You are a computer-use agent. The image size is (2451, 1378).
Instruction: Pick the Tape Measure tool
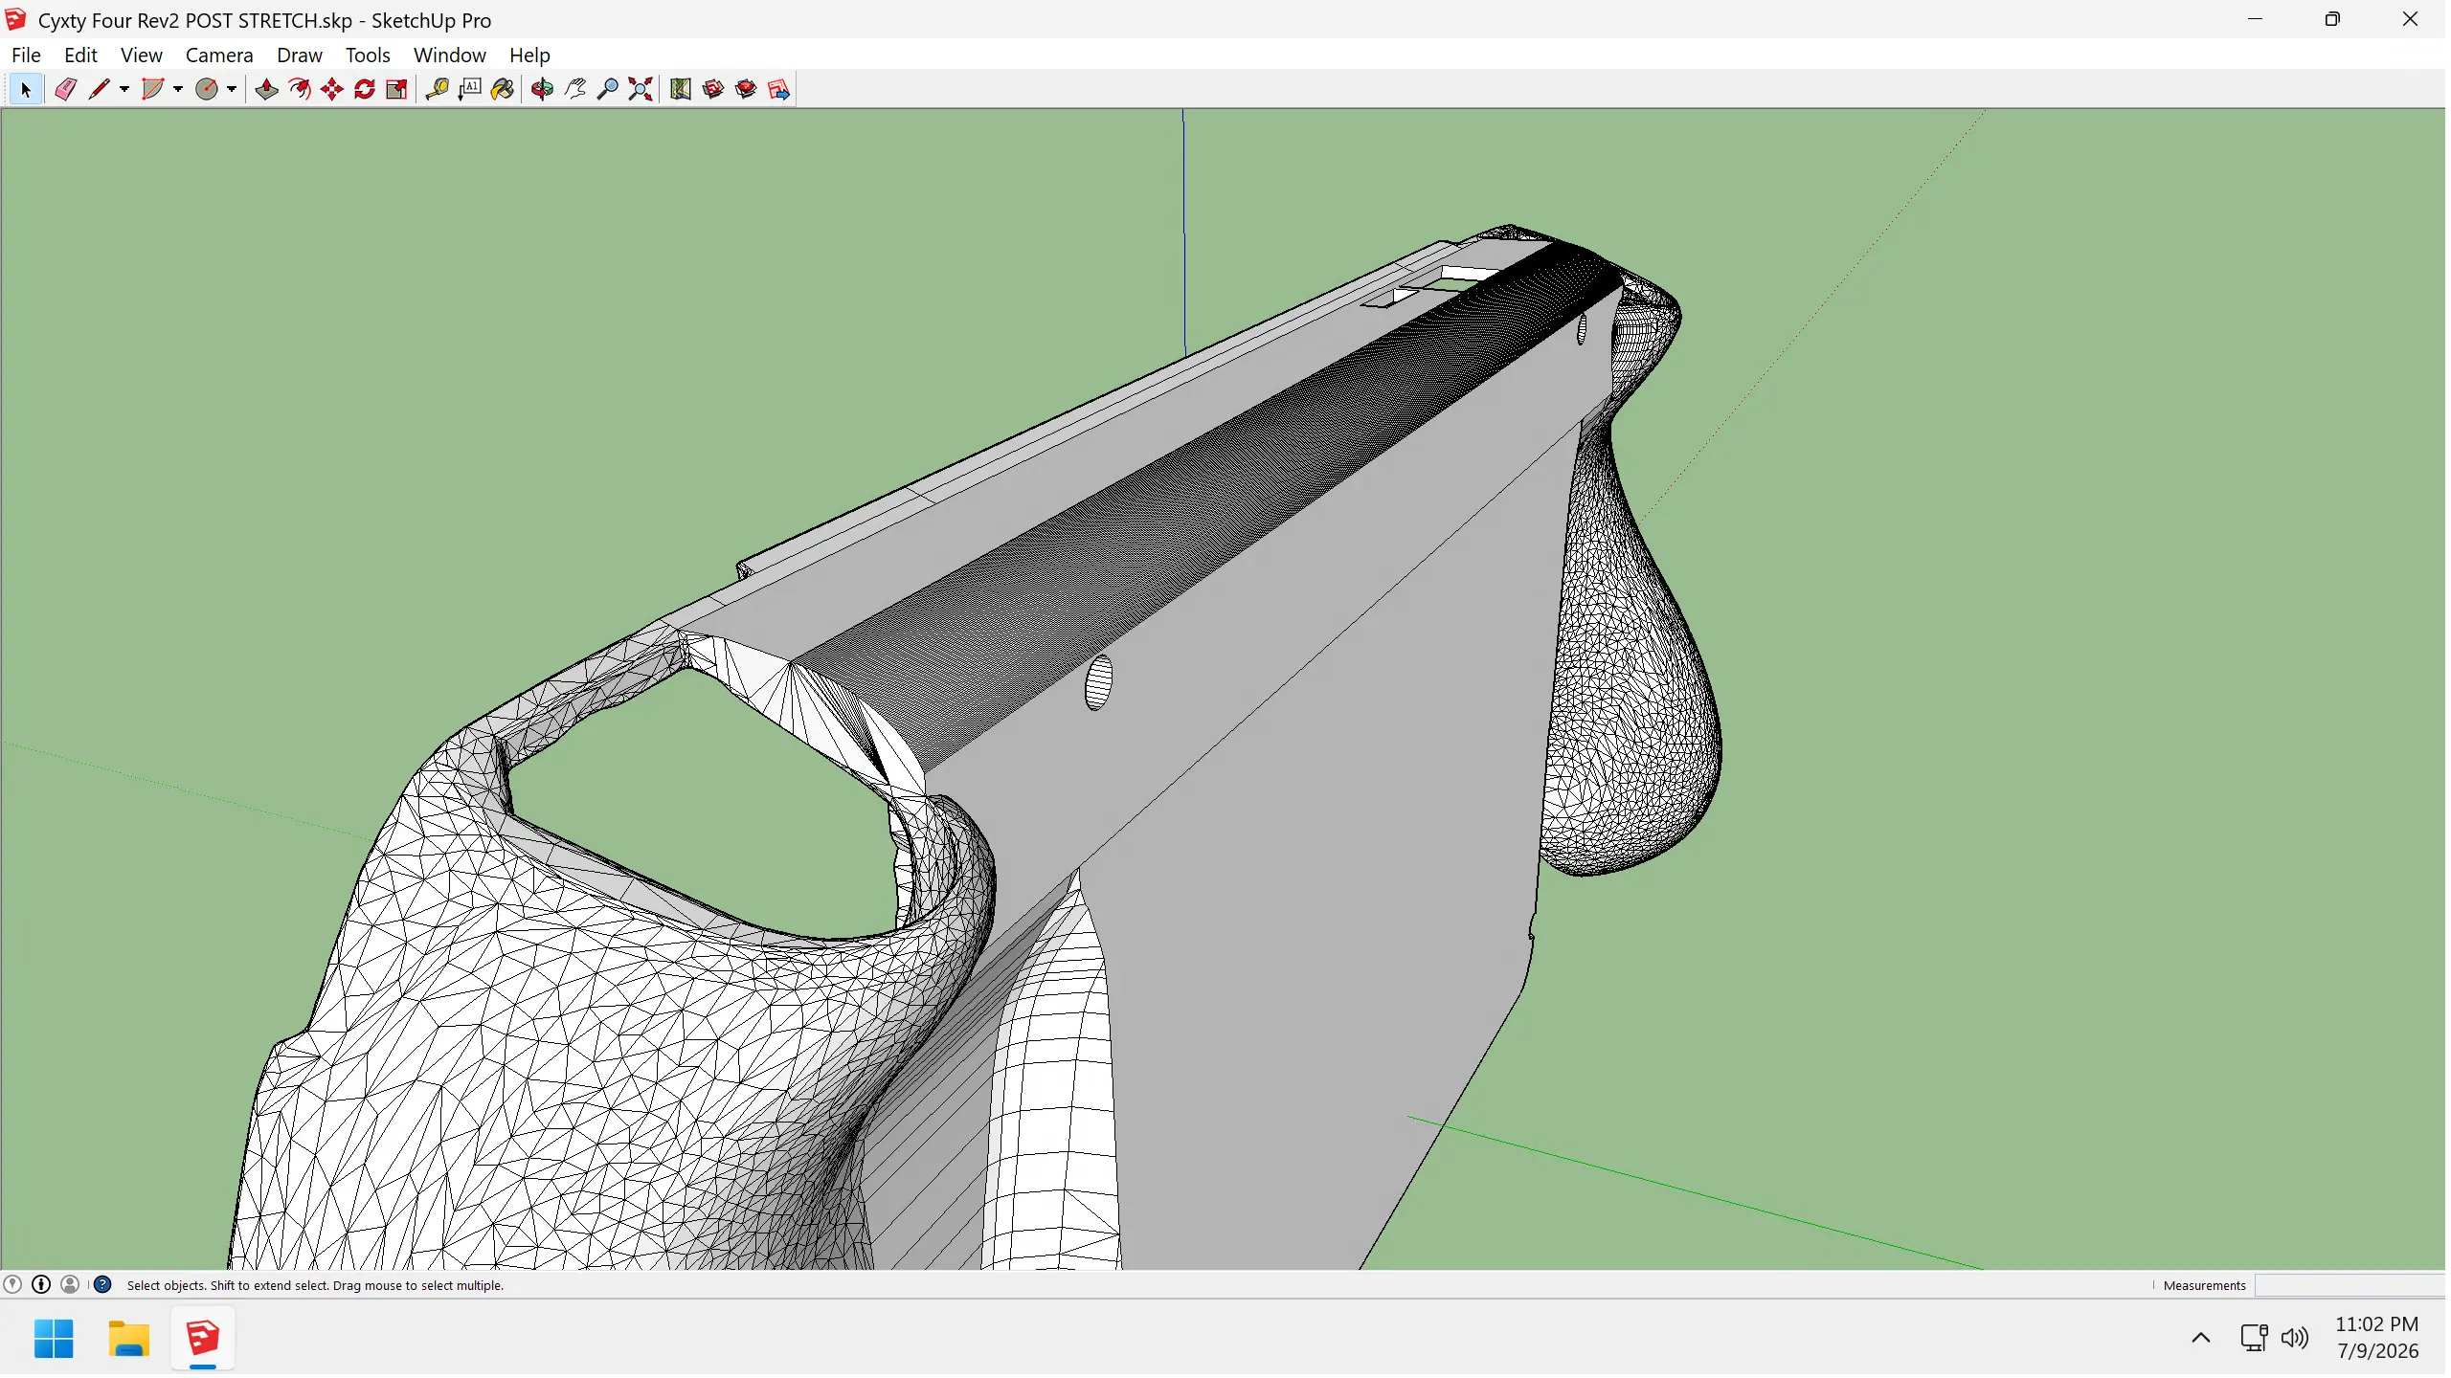pyautogui.click(x=438, y=90)
